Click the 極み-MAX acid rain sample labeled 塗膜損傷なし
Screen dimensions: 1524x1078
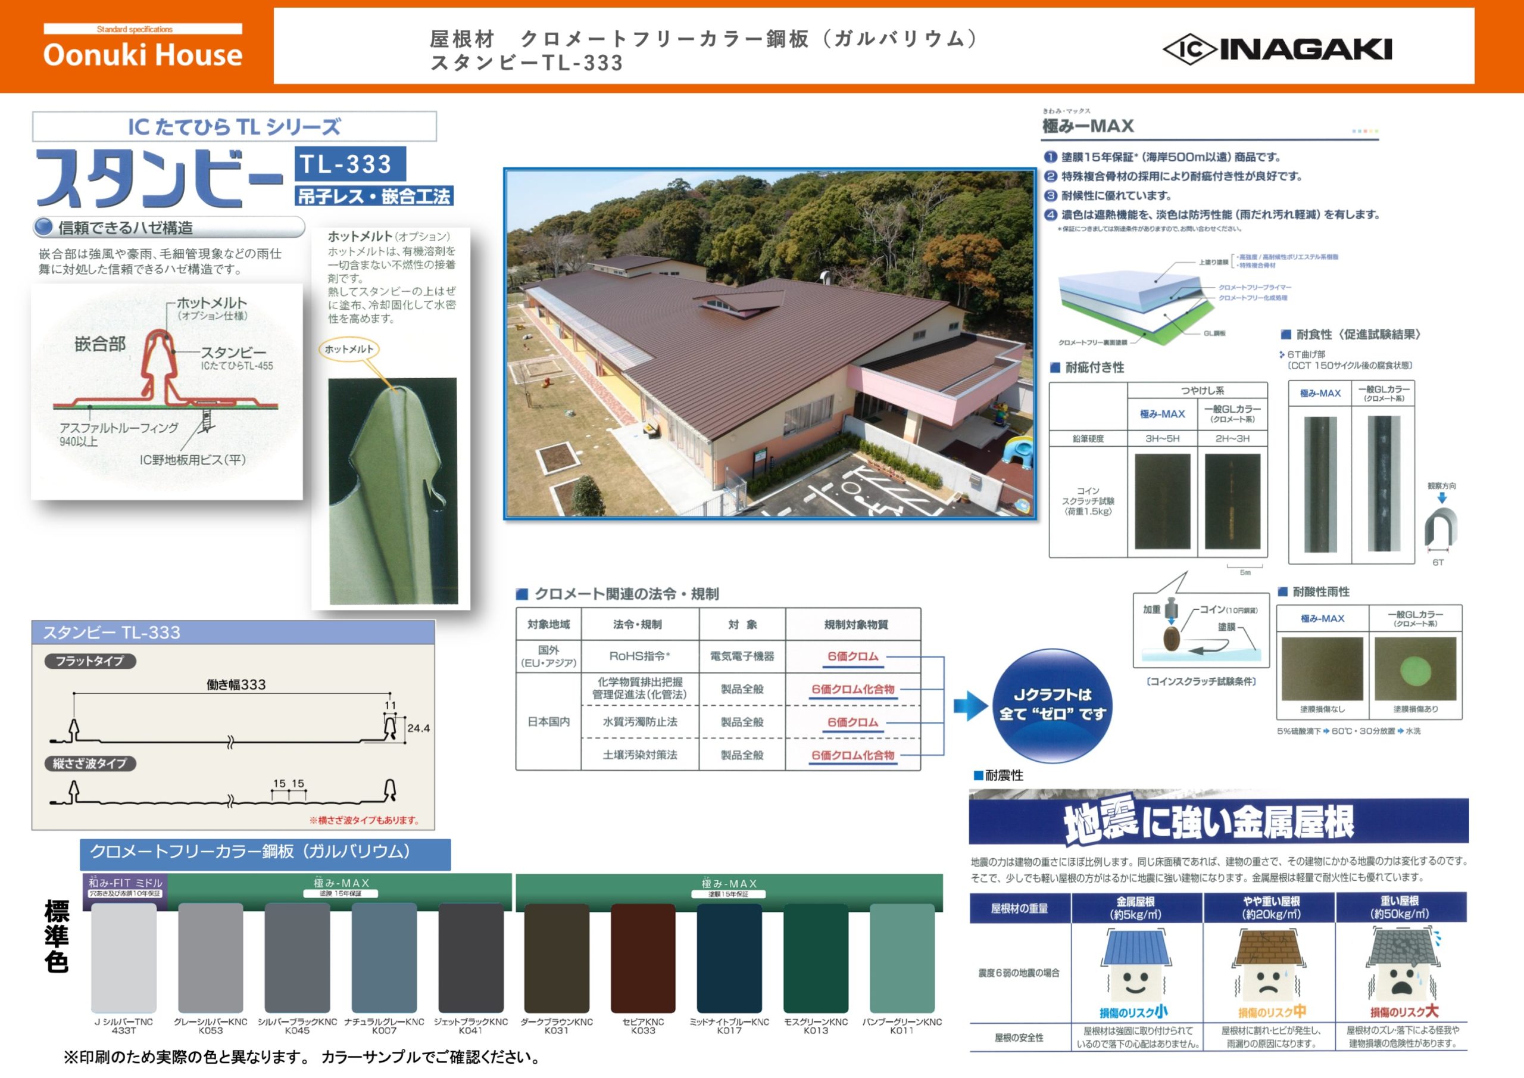[1322, 669]
